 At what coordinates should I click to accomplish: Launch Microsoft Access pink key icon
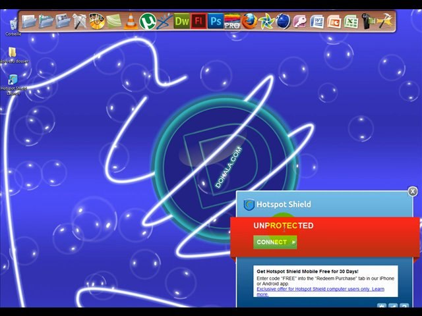point(300,21)
